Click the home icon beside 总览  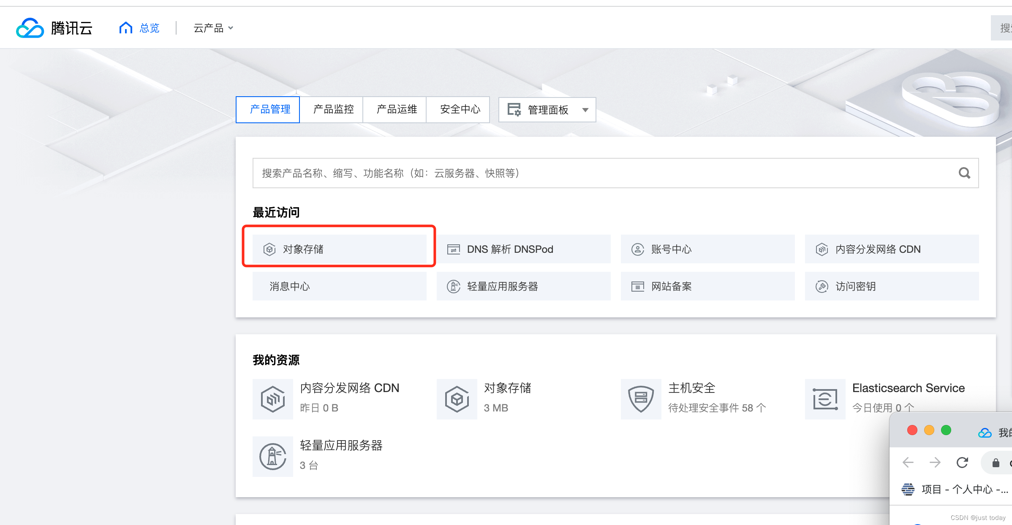[x=126, y=28]
